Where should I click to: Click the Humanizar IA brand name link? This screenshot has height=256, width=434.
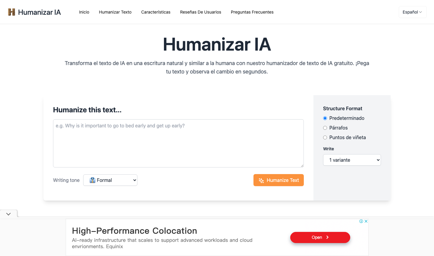point(39,12)
